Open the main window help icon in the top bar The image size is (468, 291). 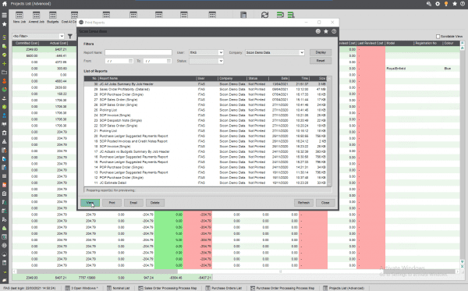[x=463, y=4]
